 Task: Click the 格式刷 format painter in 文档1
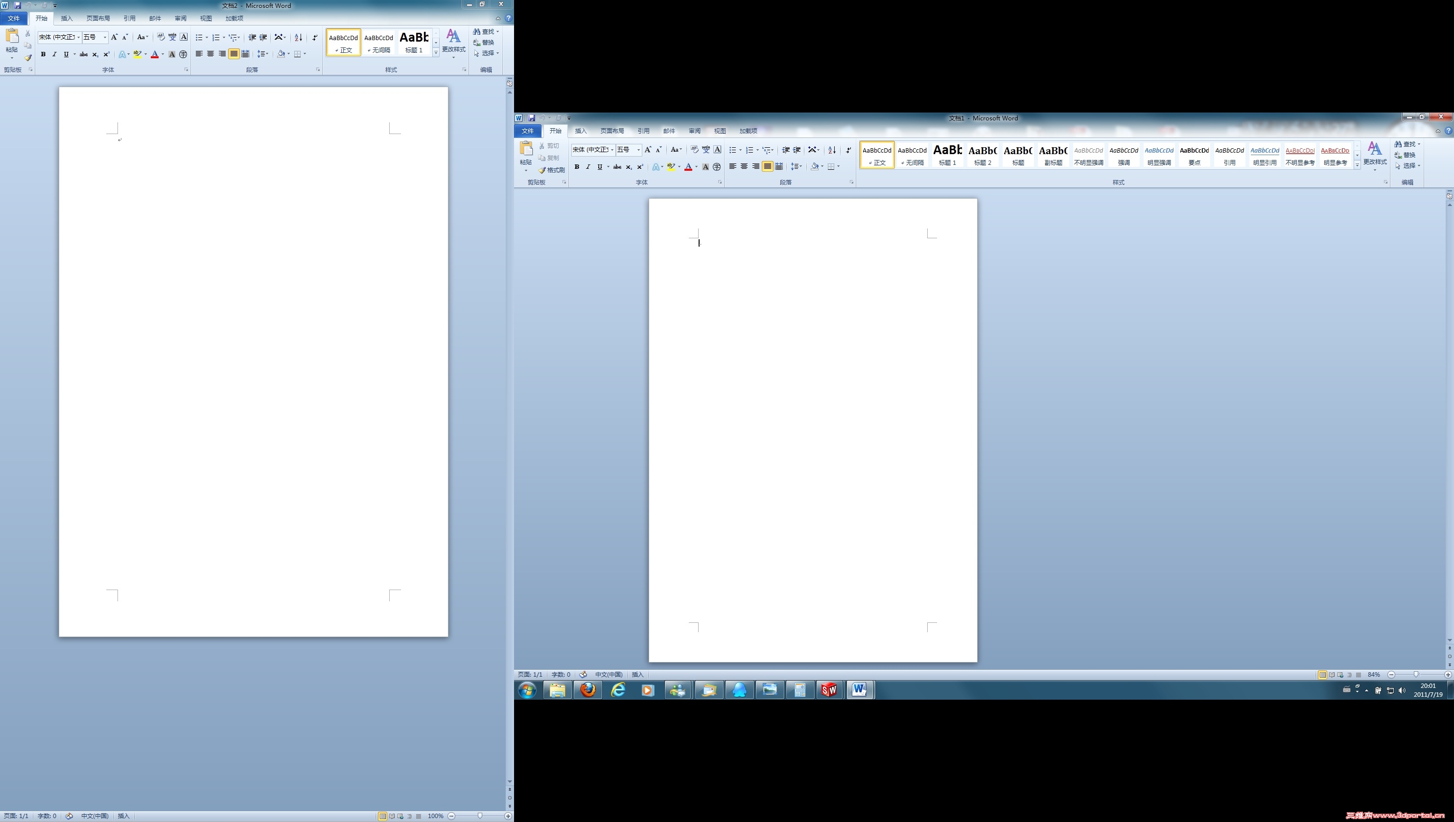click(x=552, y=170)
